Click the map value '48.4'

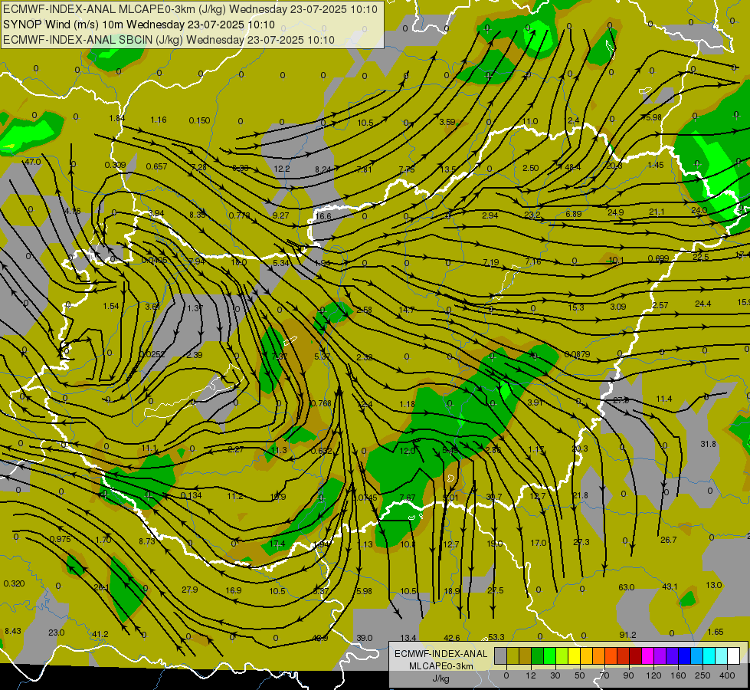(572, 167)
